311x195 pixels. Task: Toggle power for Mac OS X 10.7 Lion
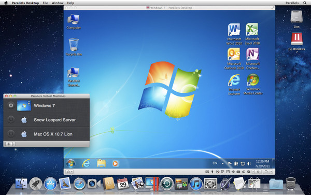click(x=11, y=134)
